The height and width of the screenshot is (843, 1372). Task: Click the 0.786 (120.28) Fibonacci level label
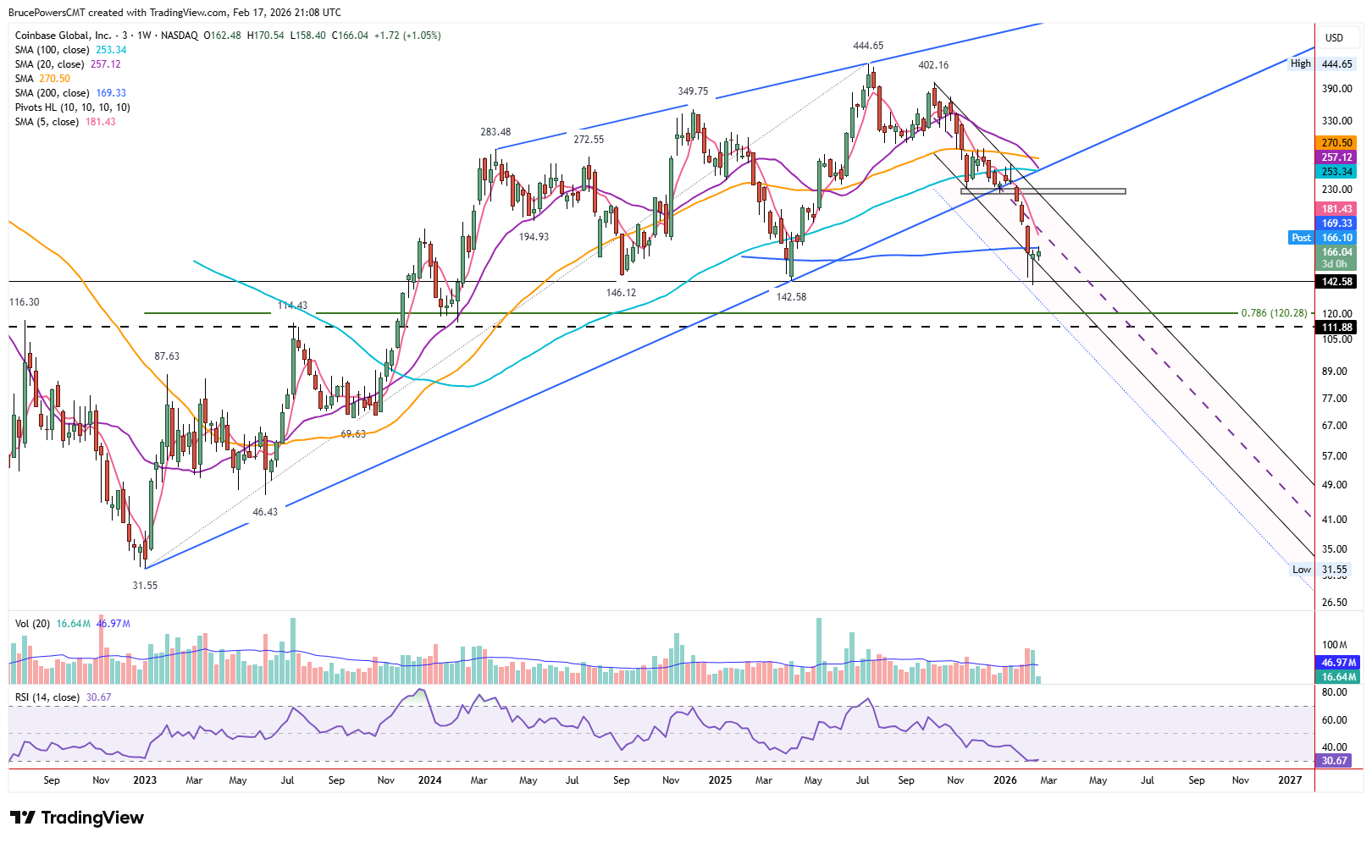(x=1274, y=313)
